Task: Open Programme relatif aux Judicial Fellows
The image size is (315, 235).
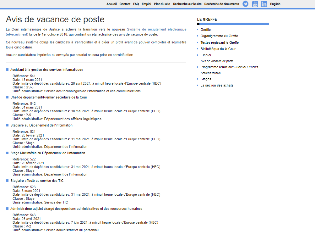Action: pos(230,67)
